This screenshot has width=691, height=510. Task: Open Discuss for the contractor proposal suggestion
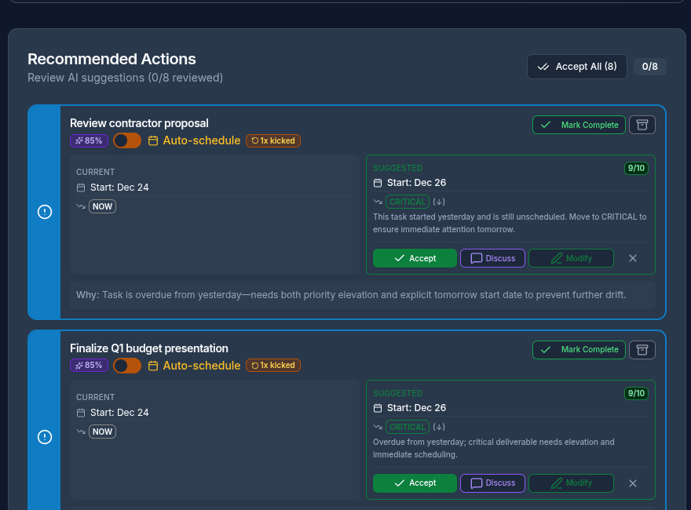coord(492,258)
